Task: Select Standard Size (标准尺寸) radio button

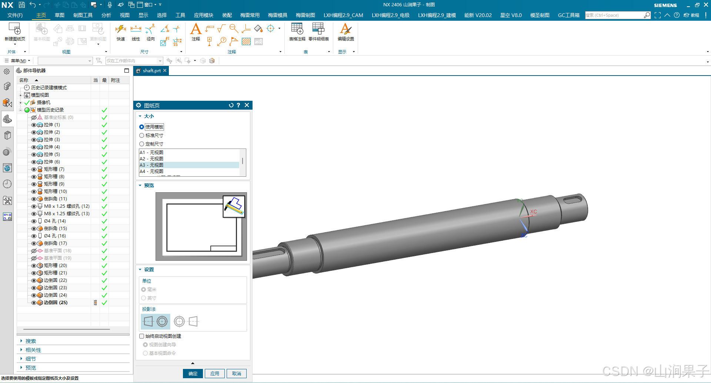Action: [141, 136]
